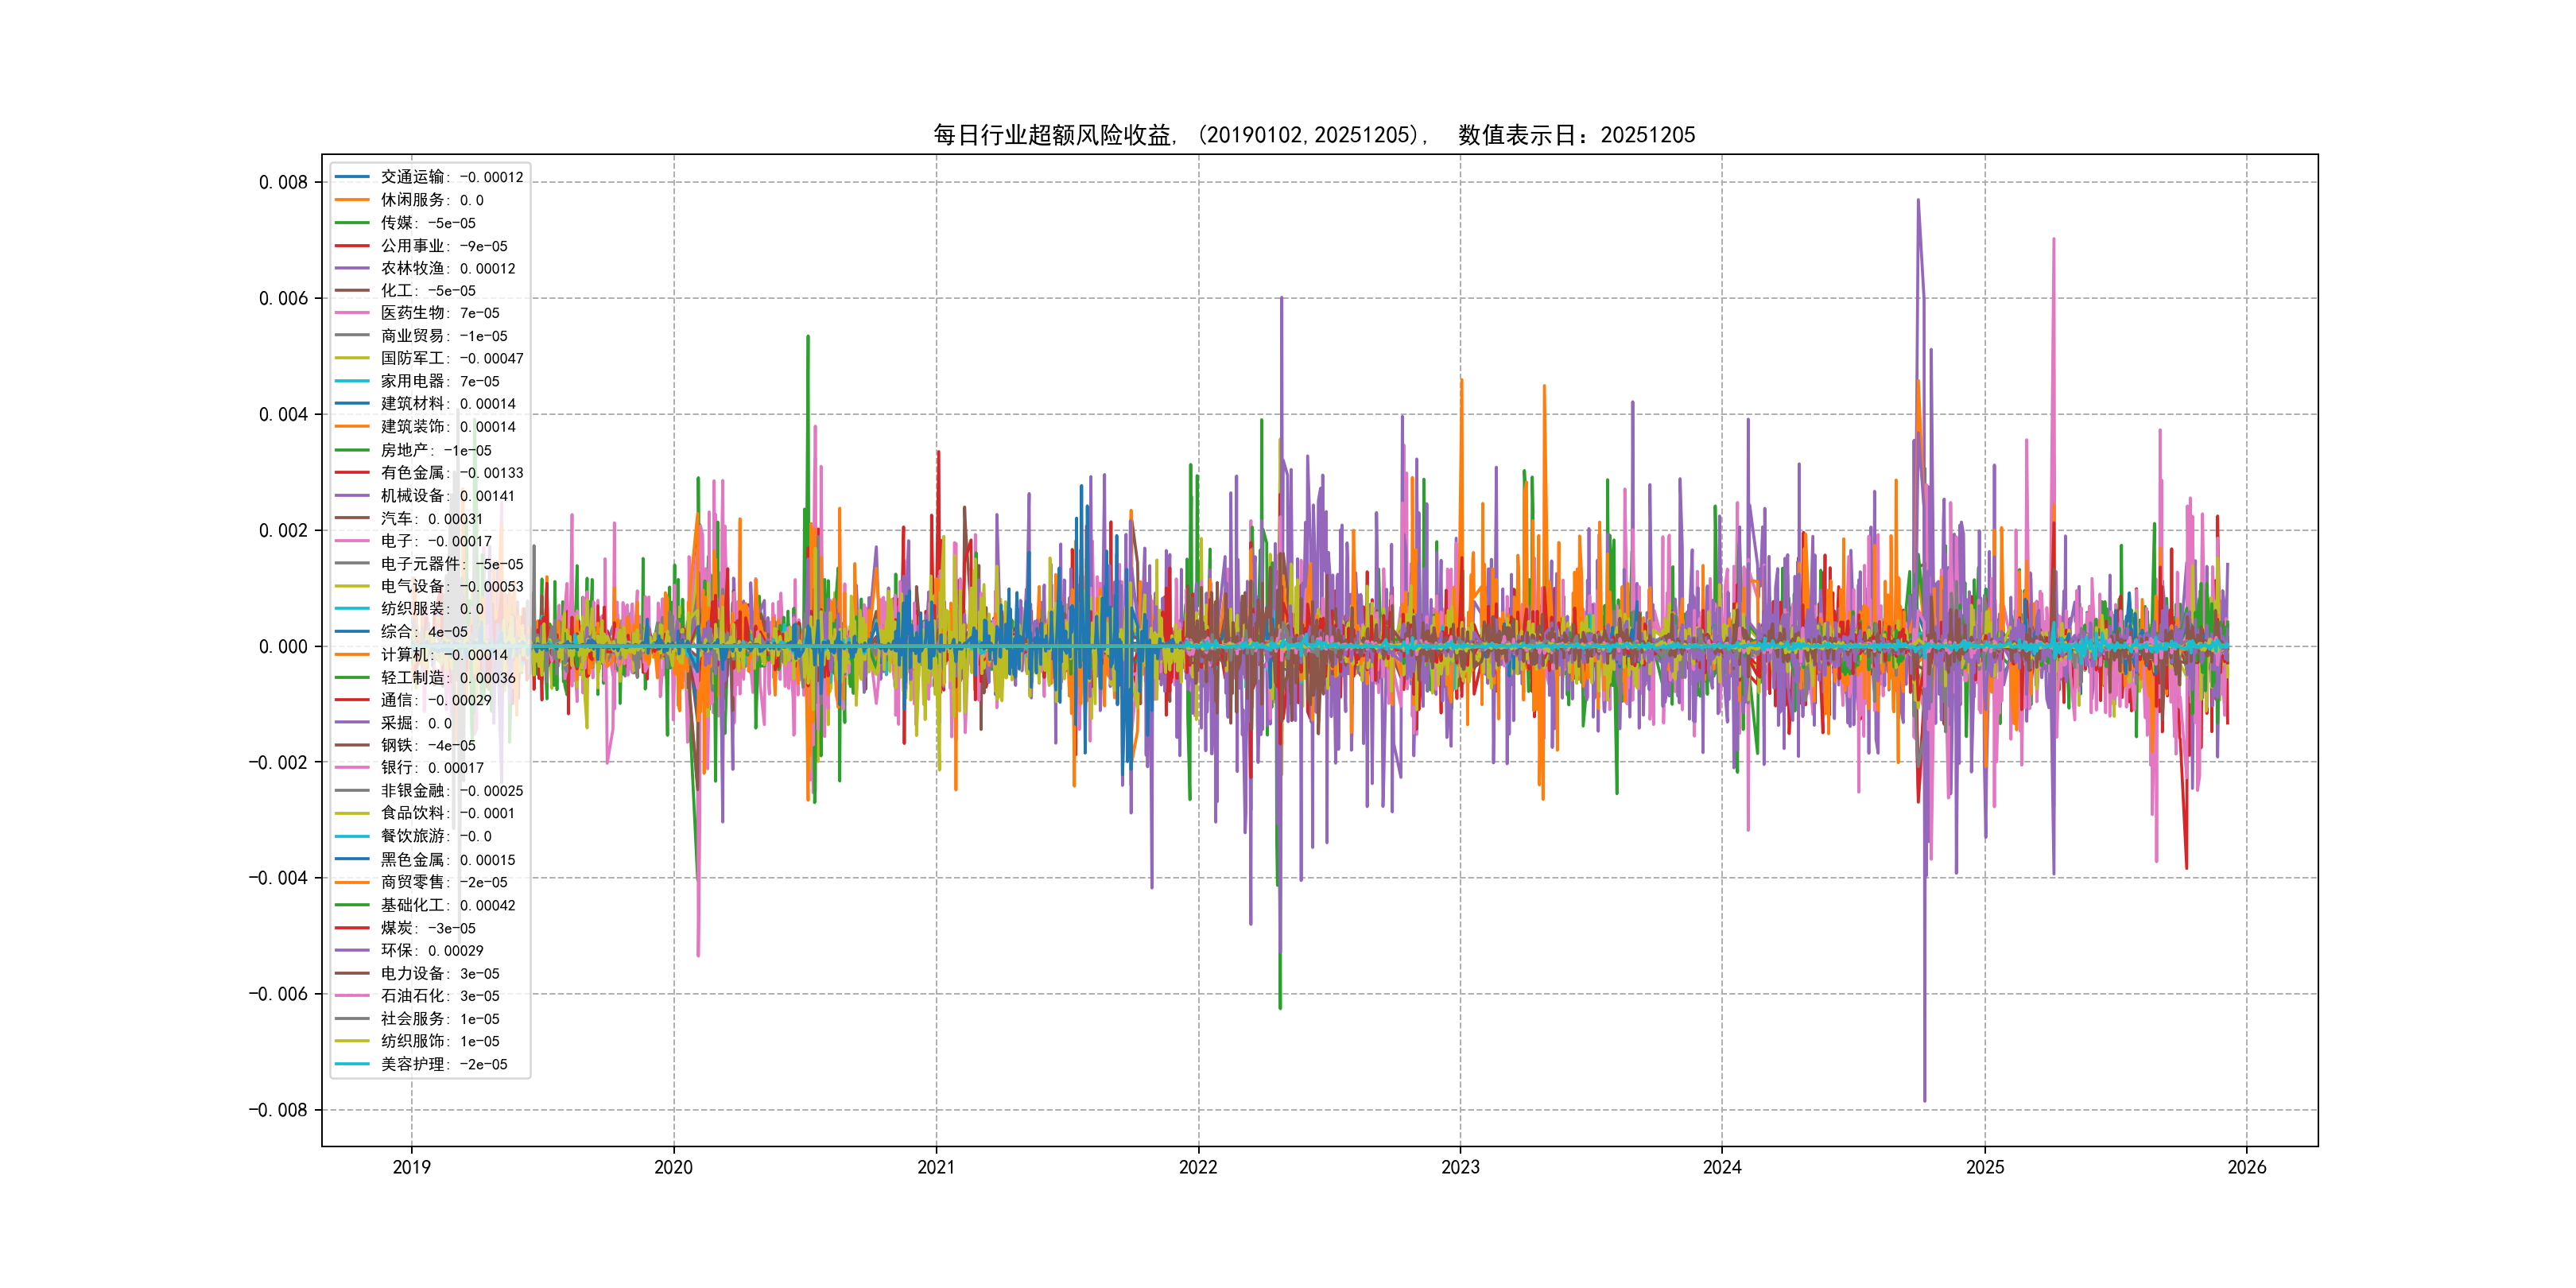Select the 基础化工 legend entry label
The image size is (2576, 1288).
447,905
